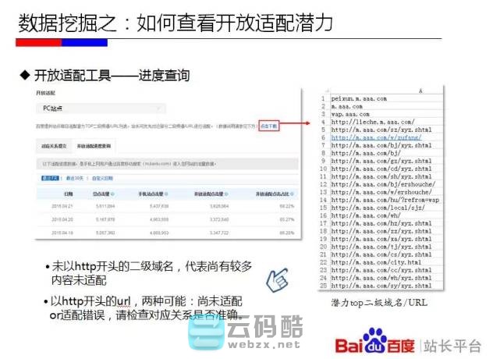This screenshot has height=359, width=493.
Task: Click info icon beside 总点击量 header
Action: 112,194
